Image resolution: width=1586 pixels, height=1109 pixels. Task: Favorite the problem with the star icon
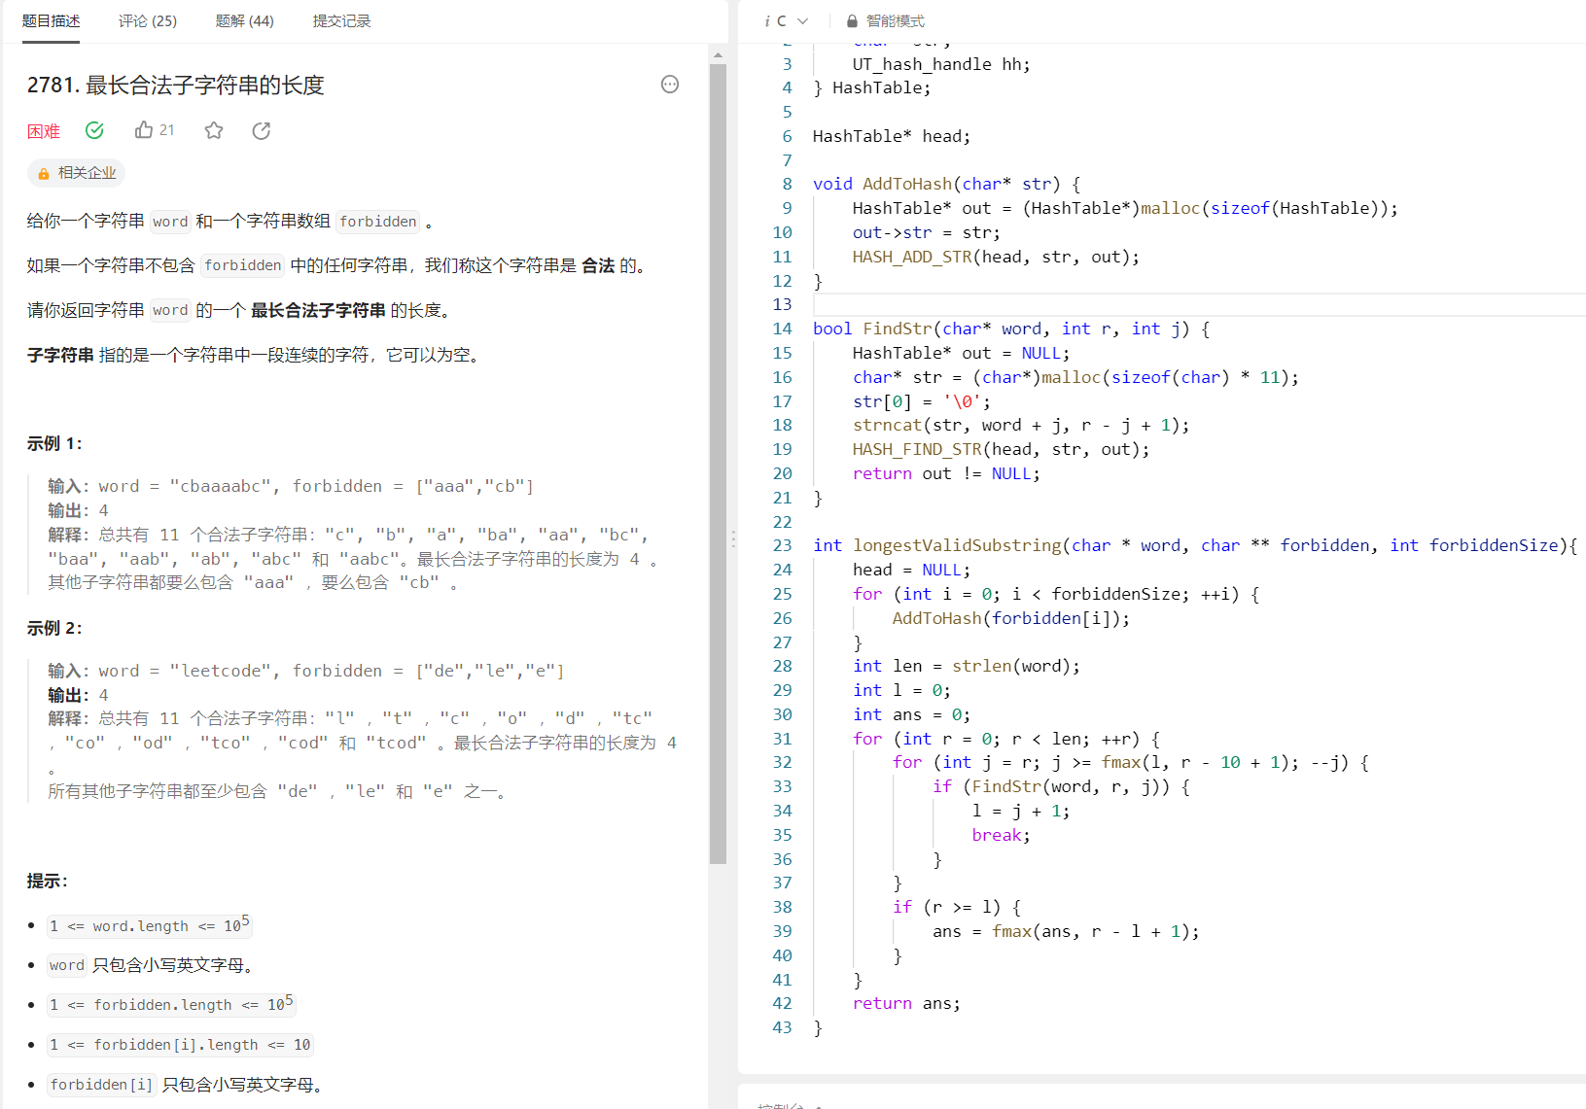(214, 130)
